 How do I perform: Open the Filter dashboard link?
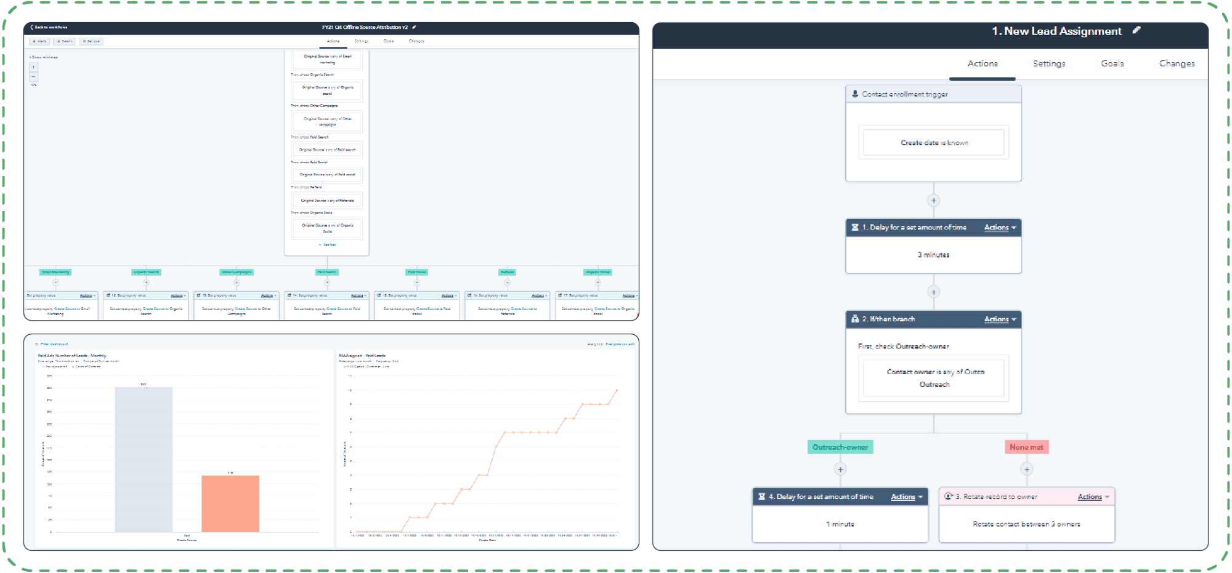coord(54,344)
